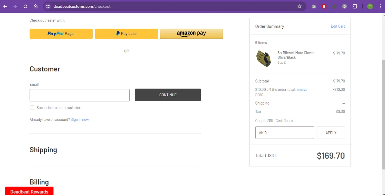Image resolution: width=385 pixels, height=195 pixels.
Task: Open the browser home page
Action: point(36,6)
